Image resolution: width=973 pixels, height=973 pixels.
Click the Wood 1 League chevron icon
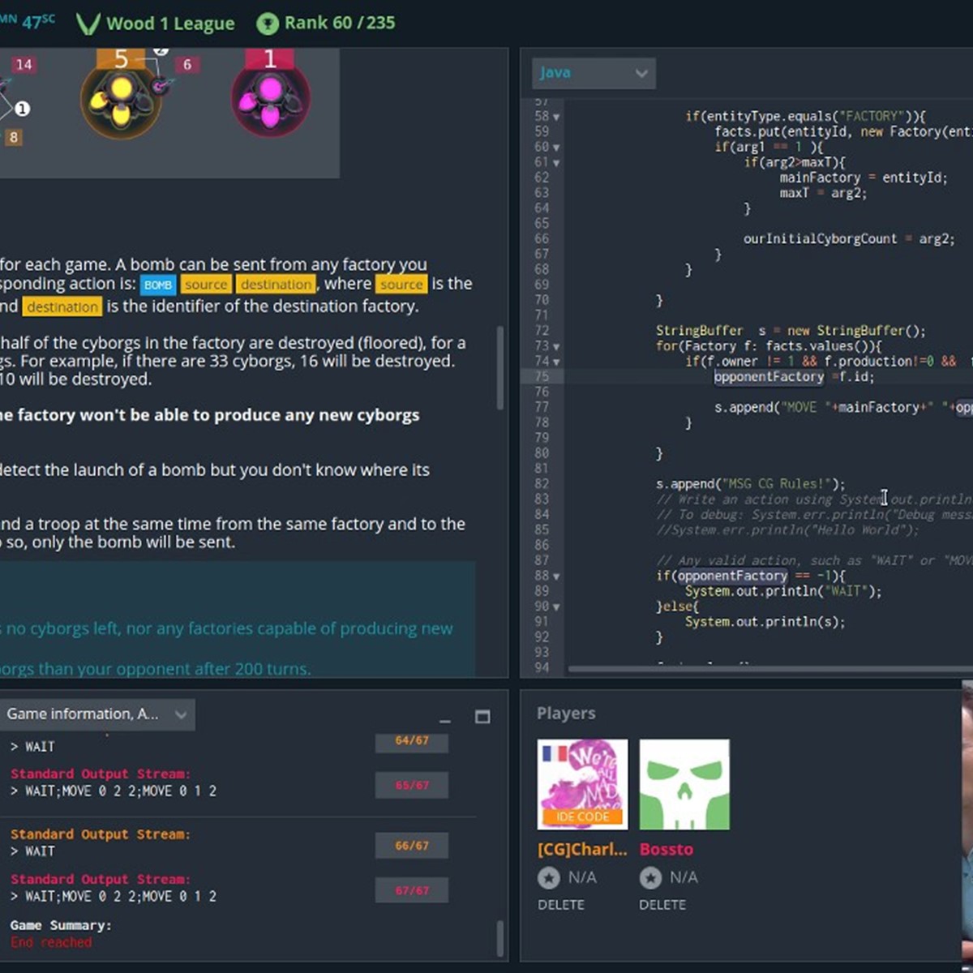pyautogui.click(x=88, y=24)
